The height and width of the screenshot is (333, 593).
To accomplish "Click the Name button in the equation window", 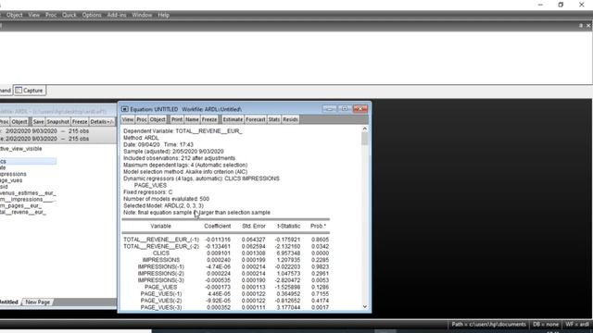I will pyautogui.click(x=192, y=119).
